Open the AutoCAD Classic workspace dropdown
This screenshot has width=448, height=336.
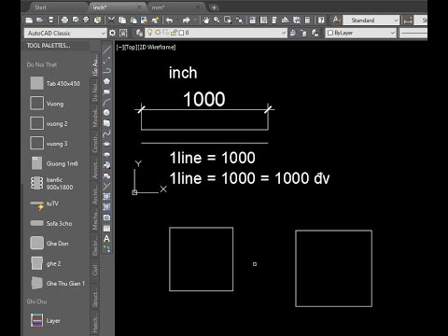click(104, 33)
